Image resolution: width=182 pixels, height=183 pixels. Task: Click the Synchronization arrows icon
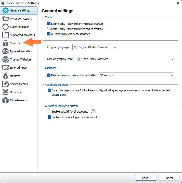5,27
